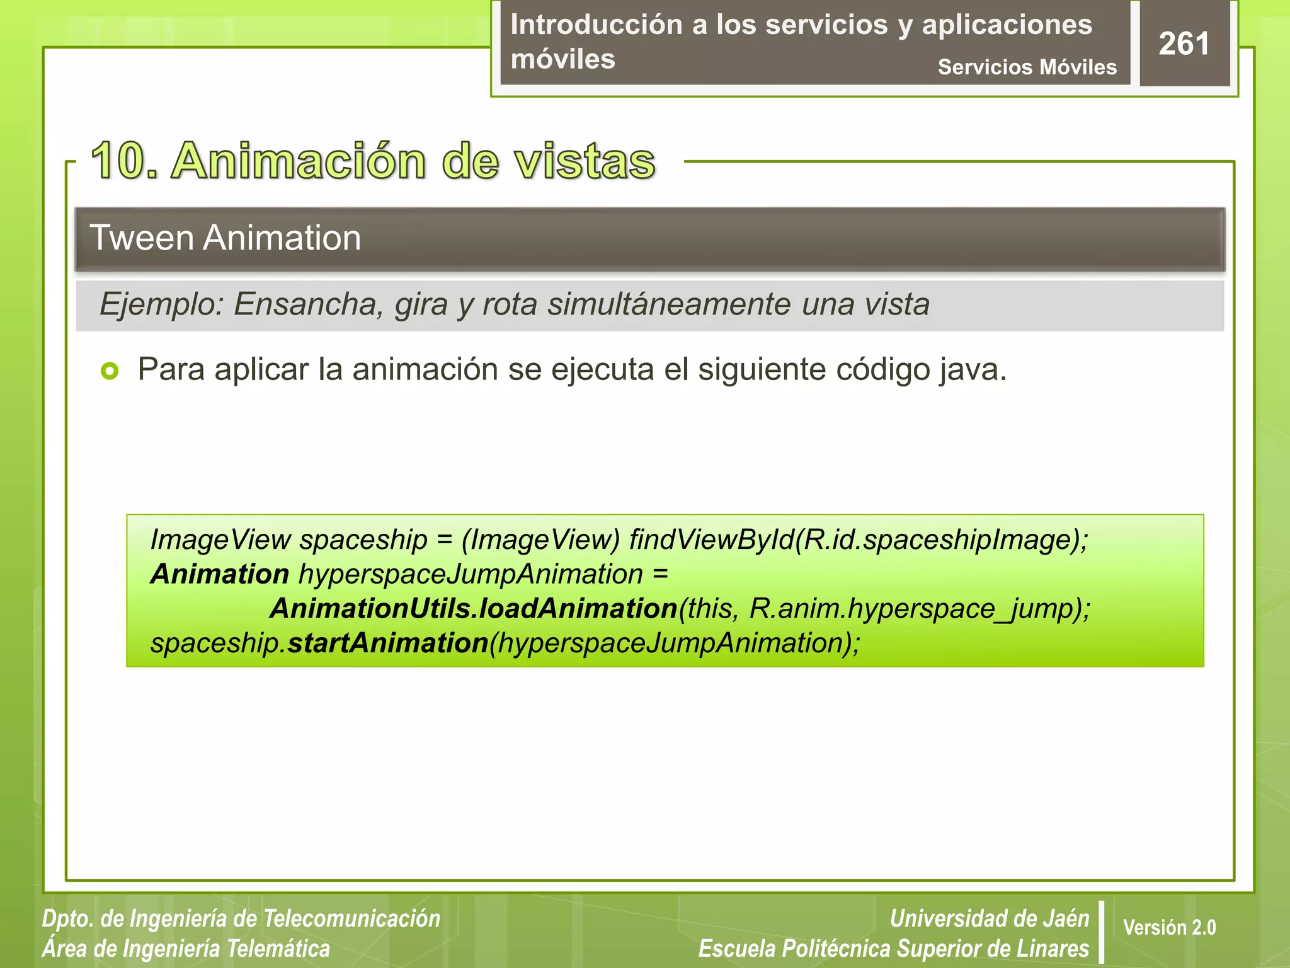Select the header 'Introducción a los servicios y aplicaciones móviles'
Image resolution: width=1290 pixels, height=968 pixels.
pyautogui.click(x=801, y=42)
